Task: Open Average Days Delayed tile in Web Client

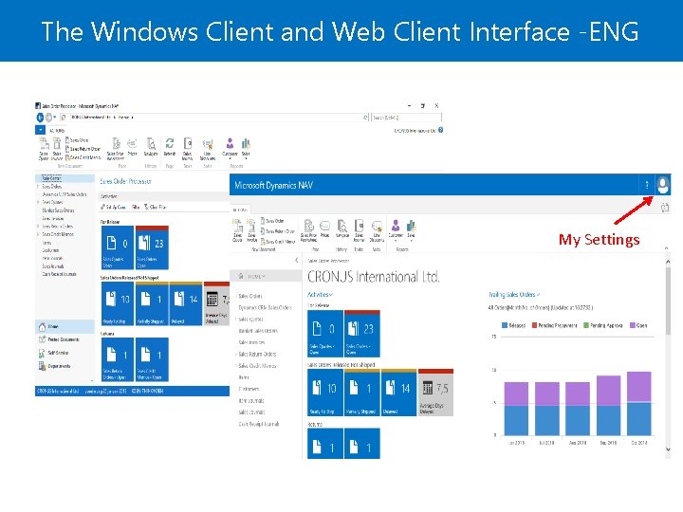Action: click(x=435, y=393)
